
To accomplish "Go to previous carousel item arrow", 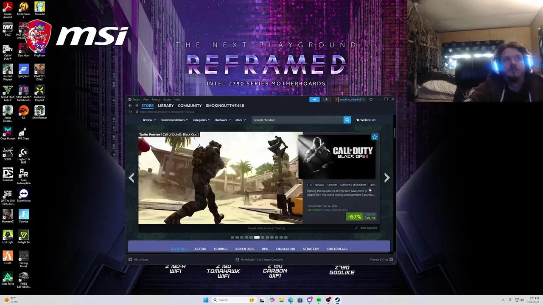I will (132, 178).
